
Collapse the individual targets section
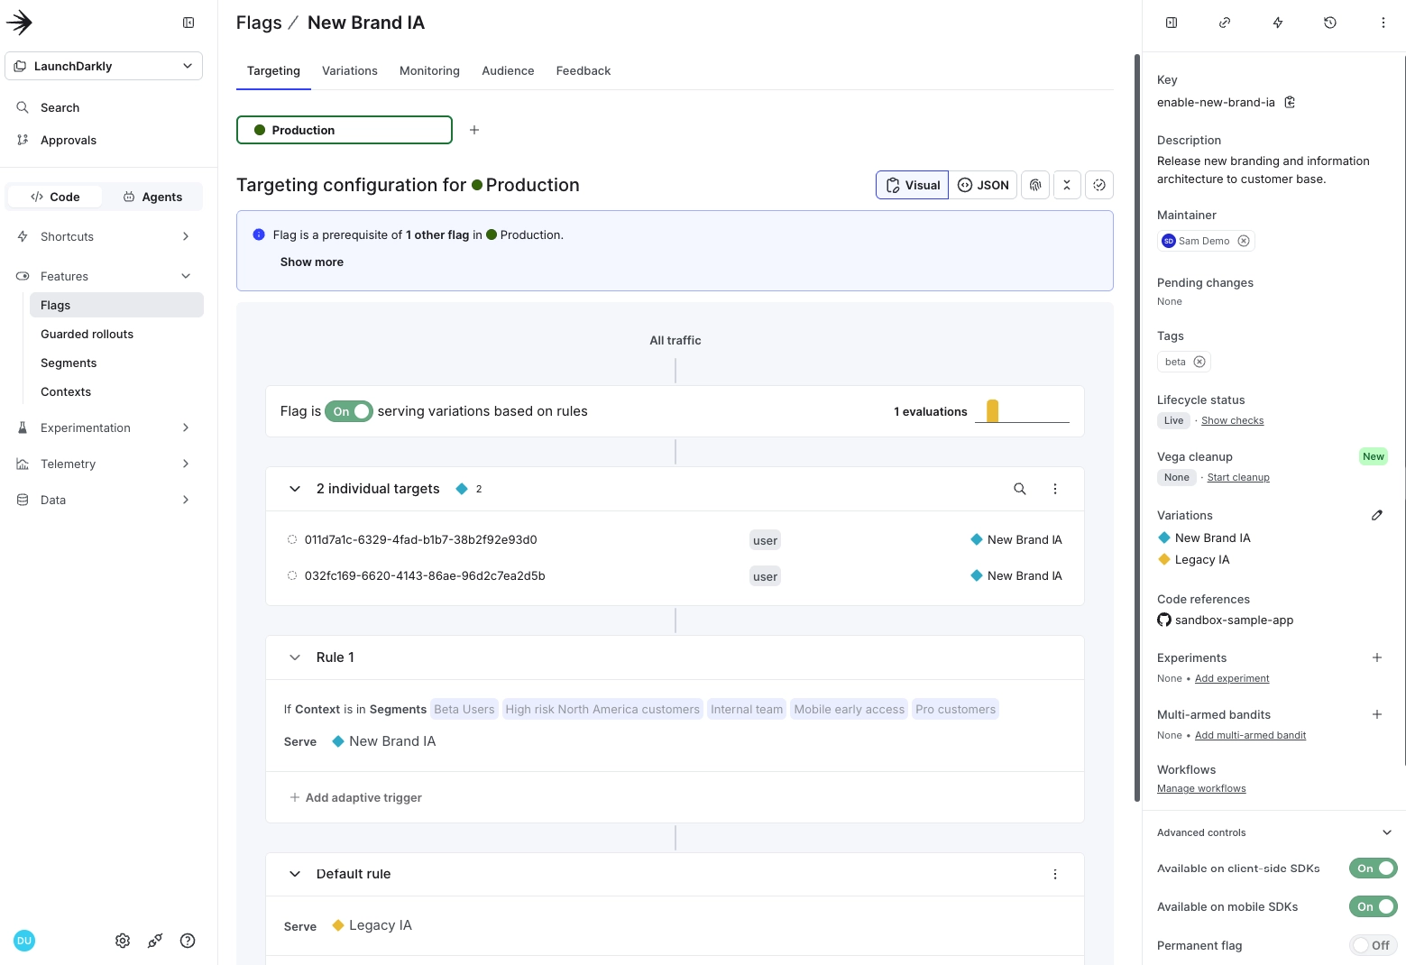tap(295, 489)
